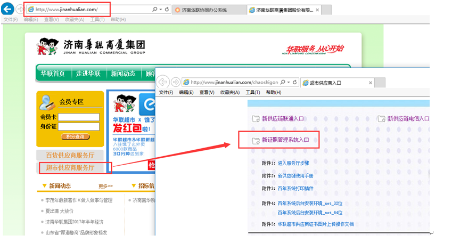Open 新闻动态 in the green navigation bar
The height and width of the screenshot is (243, 460).
pos(123,74)
